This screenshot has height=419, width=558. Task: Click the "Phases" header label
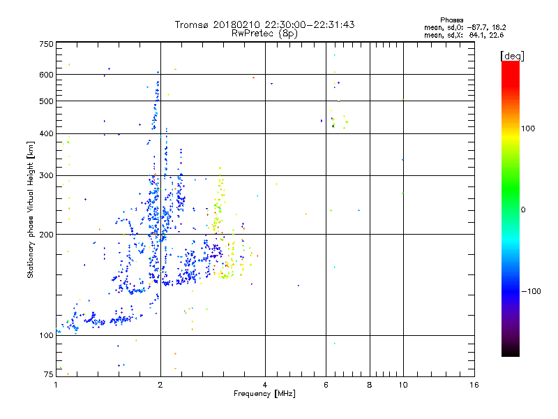pos(451,20)
